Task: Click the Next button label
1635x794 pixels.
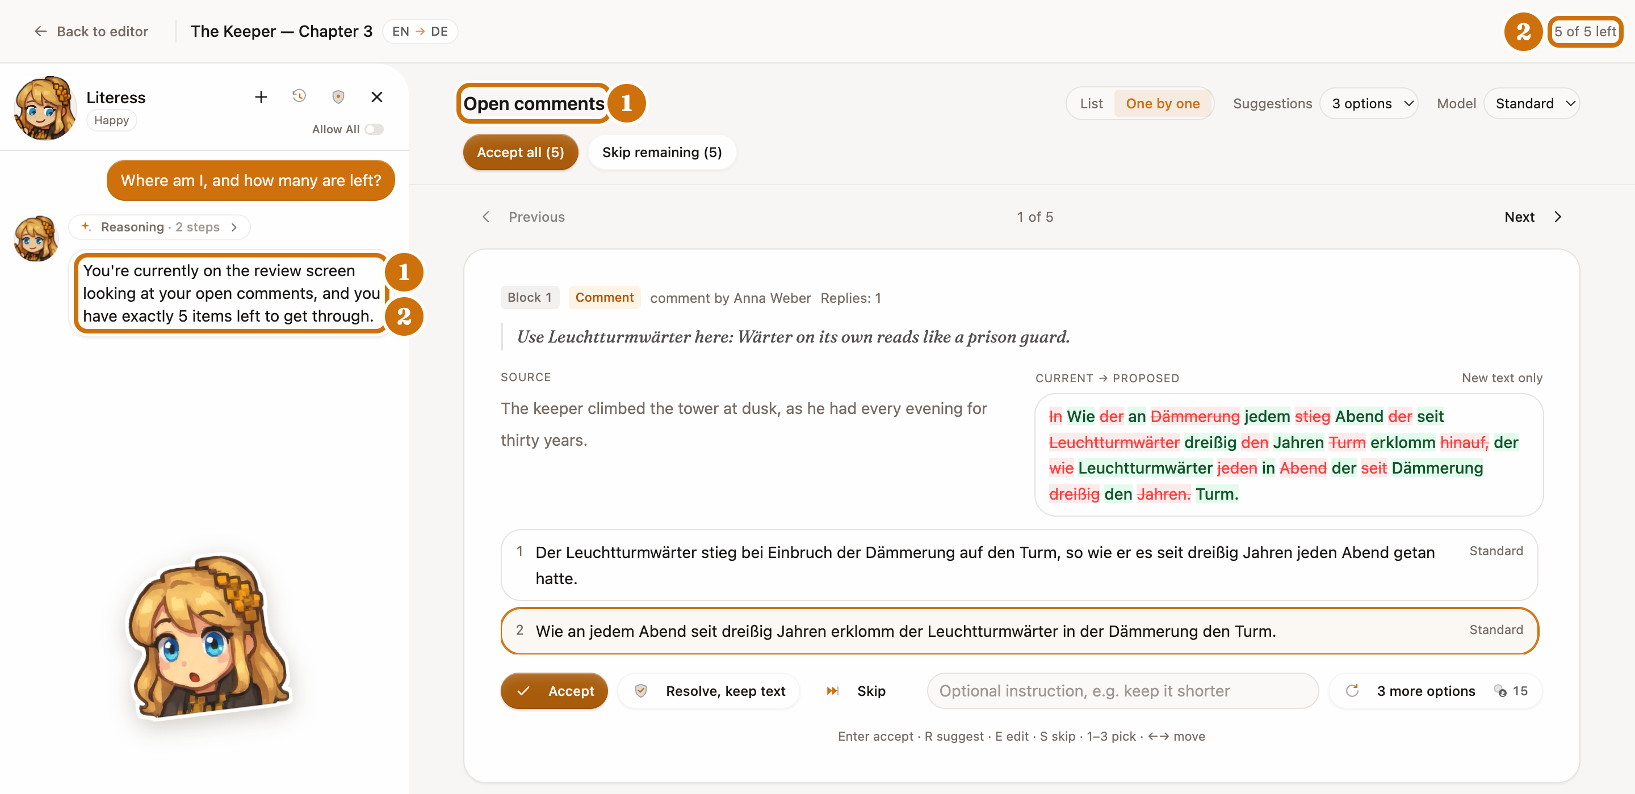Action: (1519, 217)
